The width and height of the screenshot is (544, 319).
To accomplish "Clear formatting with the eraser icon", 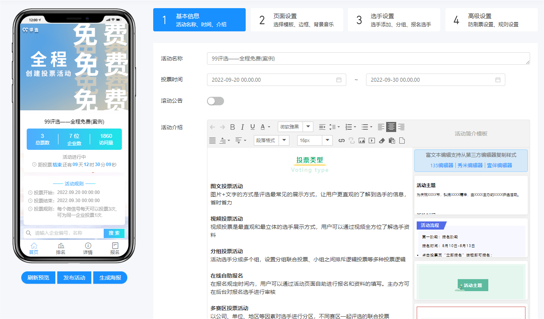I will point(382,141).
